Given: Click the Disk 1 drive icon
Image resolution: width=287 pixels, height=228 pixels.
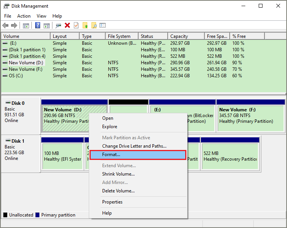Looking at the screenshot, I should pos(8,140).
